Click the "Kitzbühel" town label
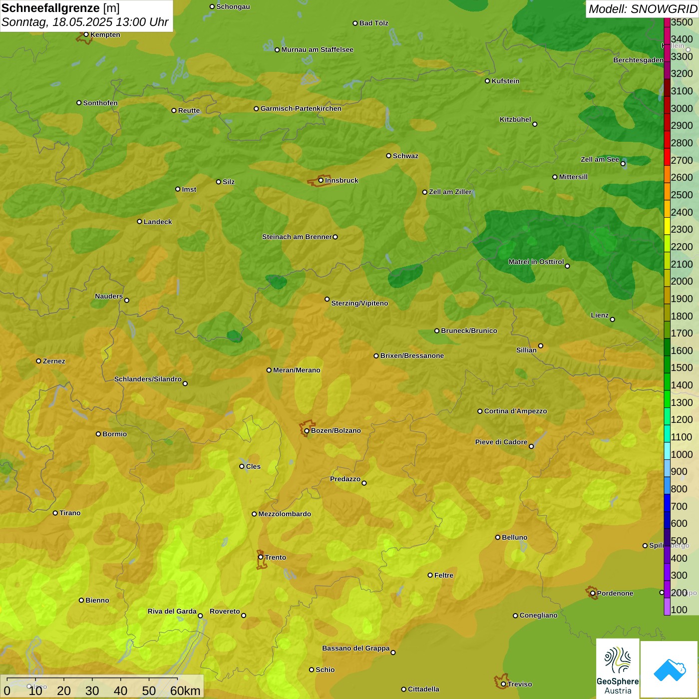 point(515,119)
